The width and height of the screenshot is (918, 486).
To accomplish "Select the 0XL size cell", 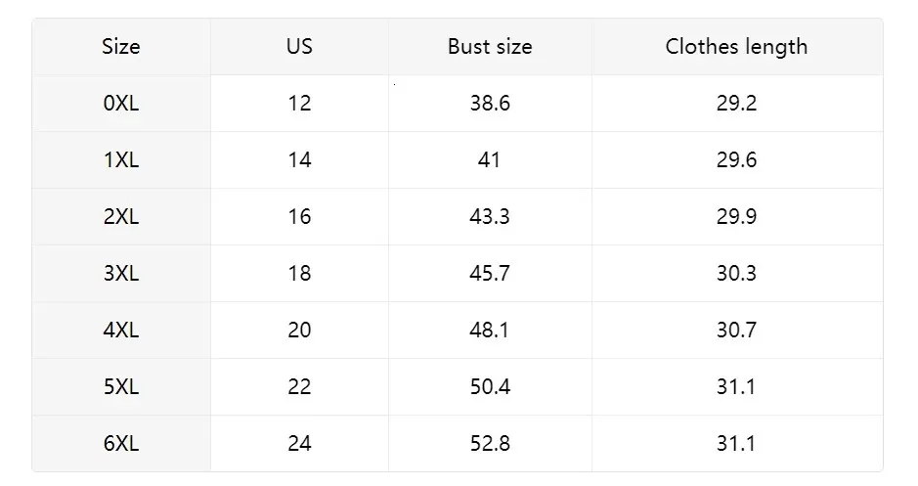I will click(x=121, y=103).
